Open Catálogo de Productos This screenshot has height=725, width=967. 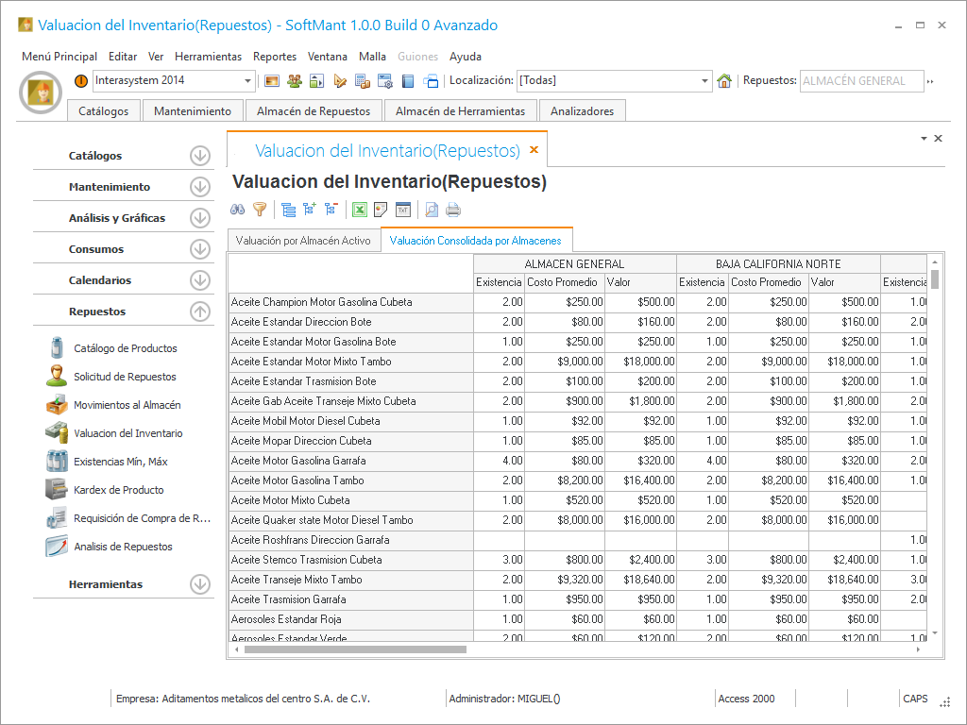click(x=125, y=348)
